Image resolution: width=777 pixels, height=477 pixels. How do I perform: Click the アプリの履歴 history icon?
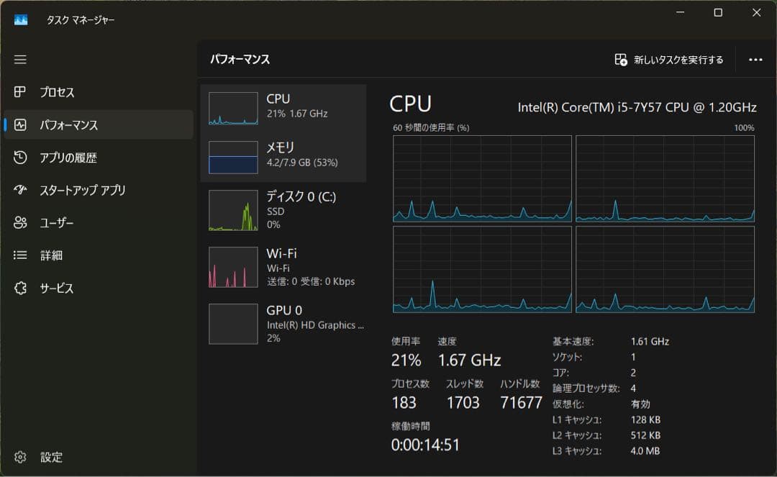pyautogui.click(x=20, y=158)
